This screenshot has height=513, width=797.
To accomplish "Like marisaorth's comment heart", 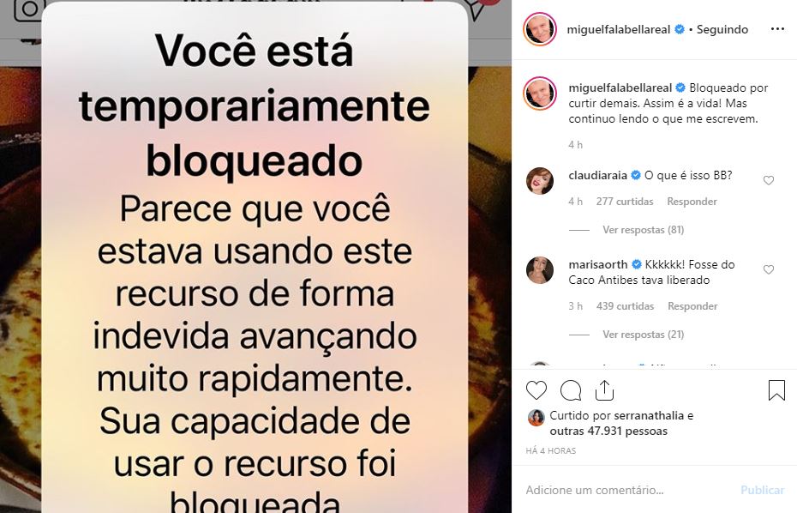I will [x=769, y=269].
